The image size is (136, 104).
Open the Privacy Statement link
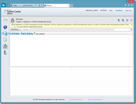click(76, 100)
